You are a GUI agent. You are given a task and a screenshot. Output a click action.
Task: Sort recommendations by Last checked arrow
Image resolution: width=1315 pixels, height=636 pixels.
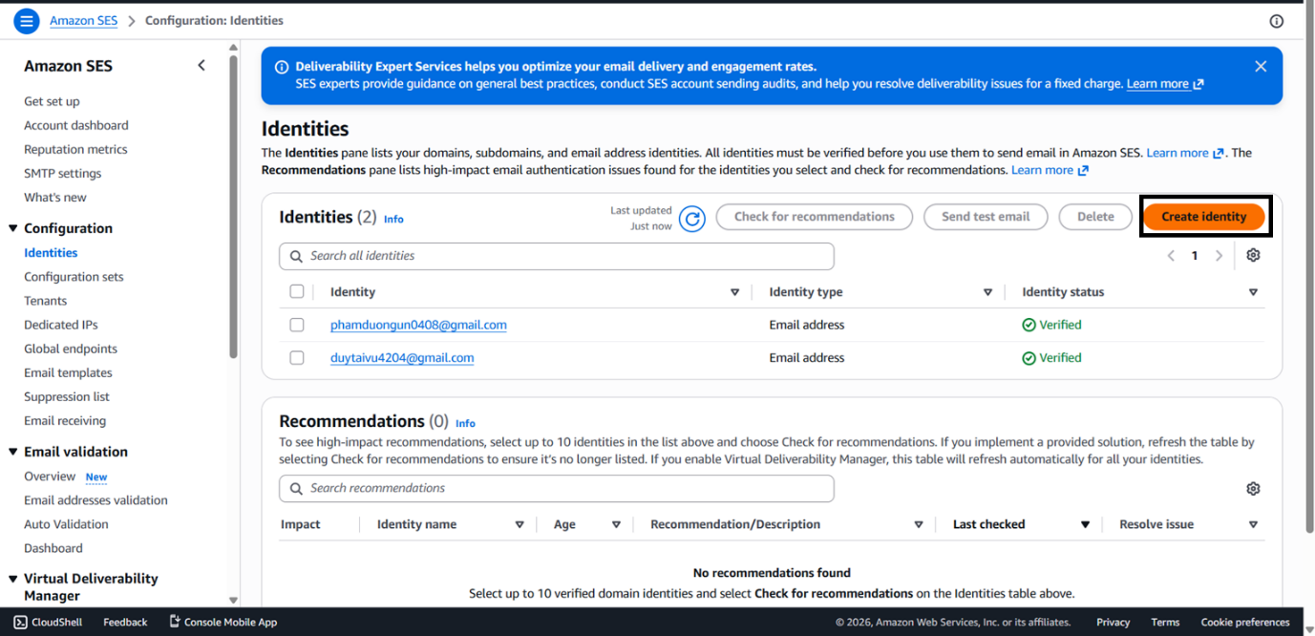[1085, 524]
